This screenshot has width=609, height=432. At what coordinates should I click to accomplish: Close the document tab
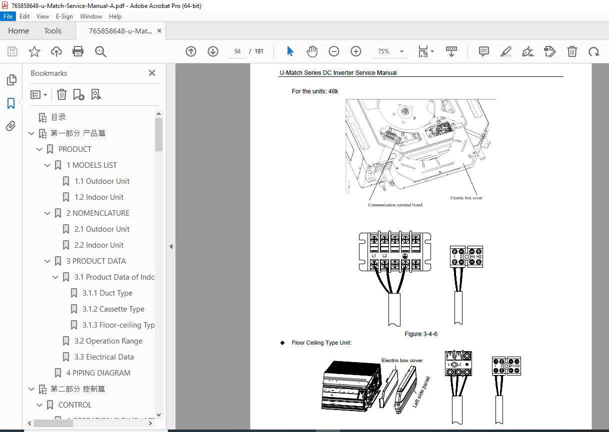pyautogui.click(x=159, y=31)
